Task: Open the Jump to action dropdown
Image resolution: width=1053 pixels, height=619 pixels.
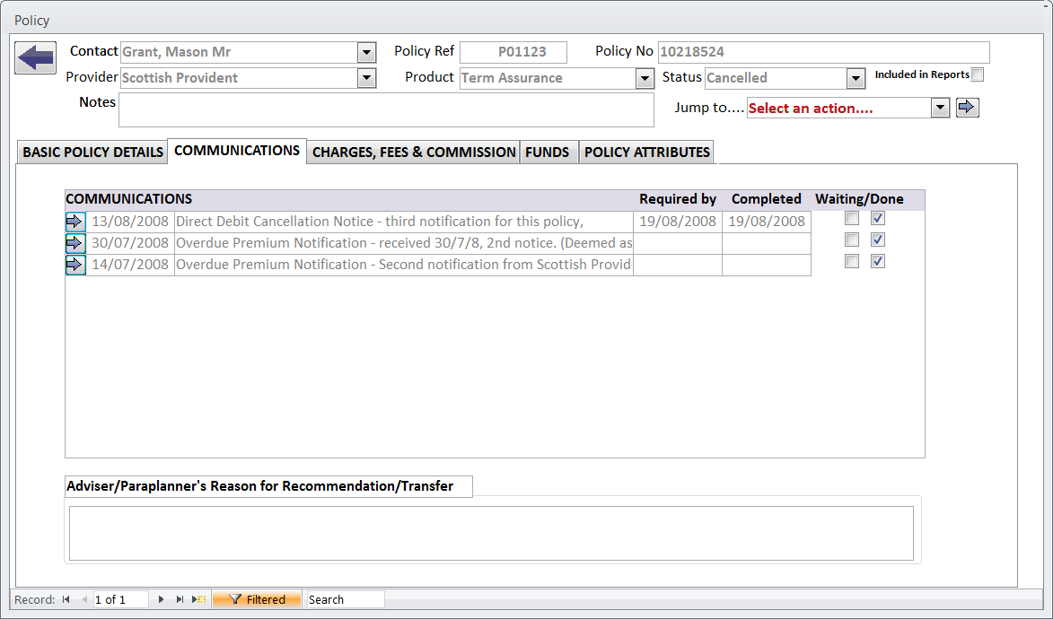Action: pyautogui.click(x=940, y=109)
